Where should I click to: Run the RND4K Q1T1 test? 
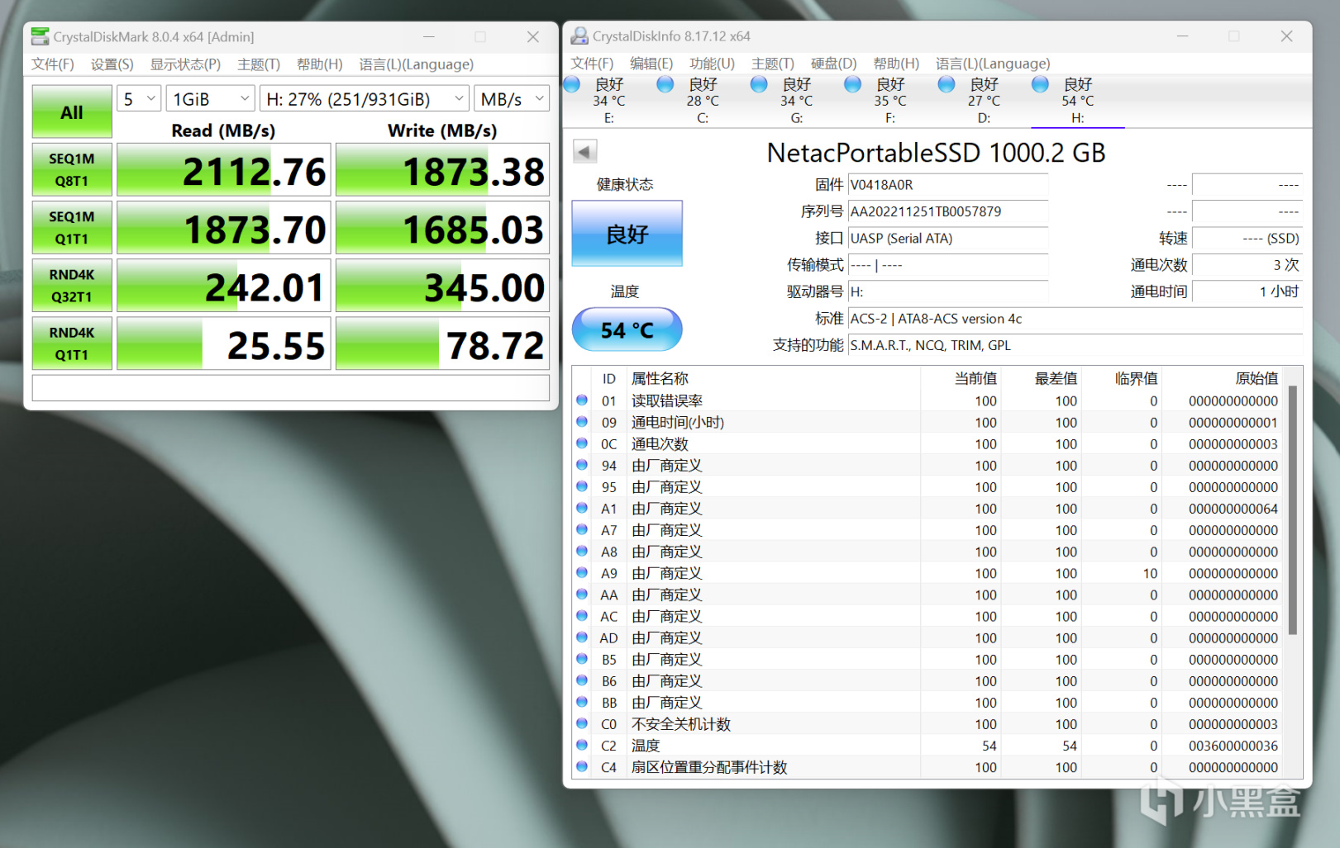pos(72,343)
